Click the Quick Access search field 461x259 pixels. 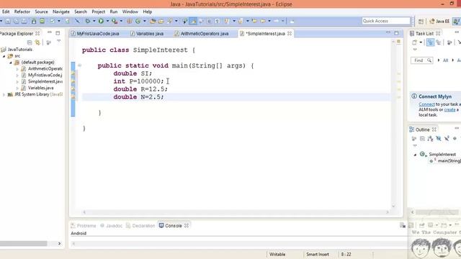386,21
